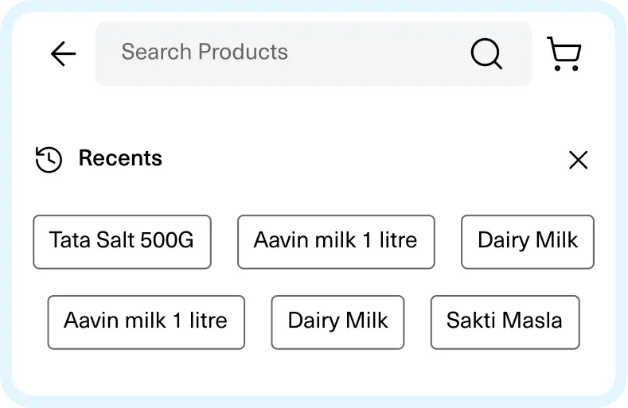
Task: Clear recents with the X icon
Action: [579, 160]
